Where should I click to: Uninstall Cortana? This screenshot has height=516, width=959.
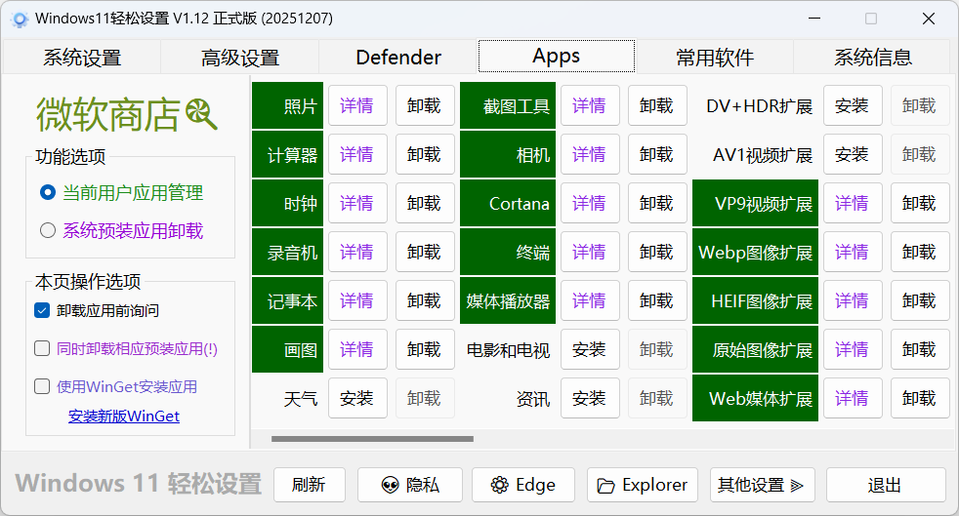pyautogui.click(x=657, y=203)
